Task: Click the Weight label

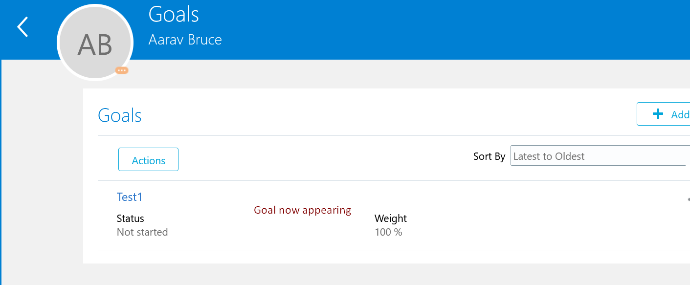Action: point(391,219)
